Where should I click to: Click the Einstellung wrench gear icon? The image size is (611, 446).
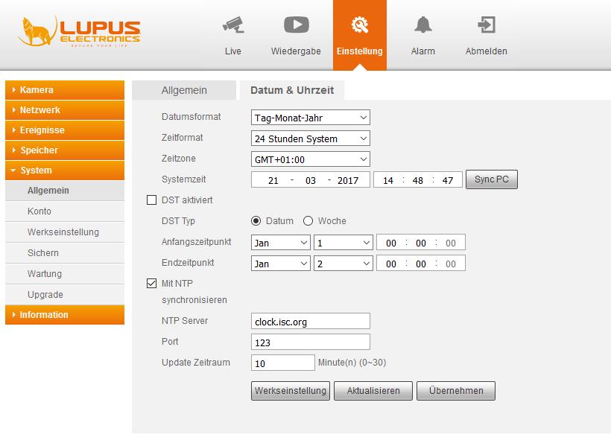click(x=359, y=25)
